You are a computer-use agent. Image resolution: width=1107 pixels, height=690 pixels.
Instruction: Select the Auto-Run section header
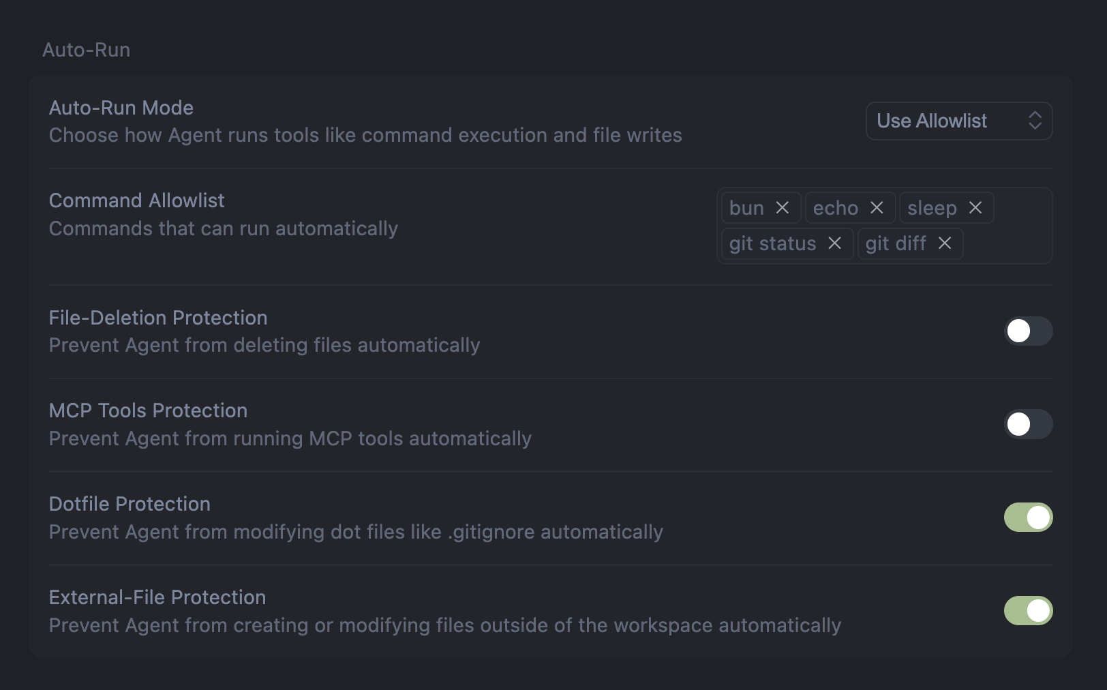click(87, 49)
